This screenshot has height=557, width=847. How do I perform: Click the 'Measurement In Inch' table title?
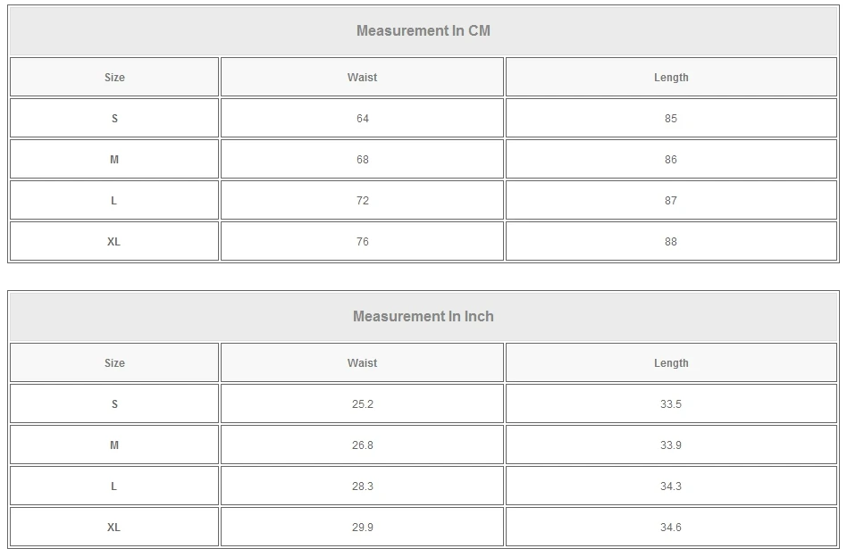pos(423,317)
